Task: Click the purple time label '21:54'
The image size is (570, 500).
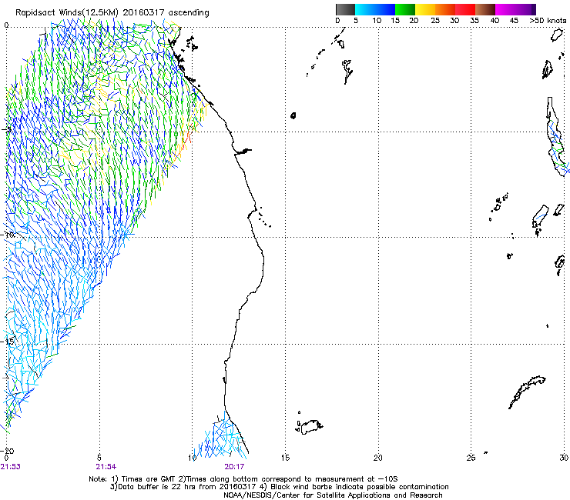Action: tap(106, 467)
